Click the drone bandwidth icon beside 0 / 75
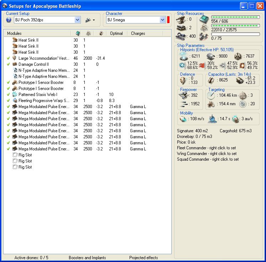The width and height of the screenshot is (266, 262). [x=204, y=36]
